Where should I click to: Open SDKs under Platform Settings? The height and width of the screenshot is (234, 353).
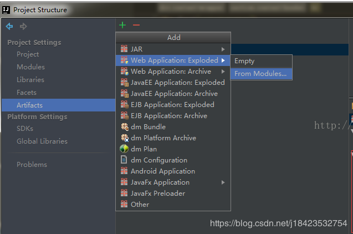point(24,128)
